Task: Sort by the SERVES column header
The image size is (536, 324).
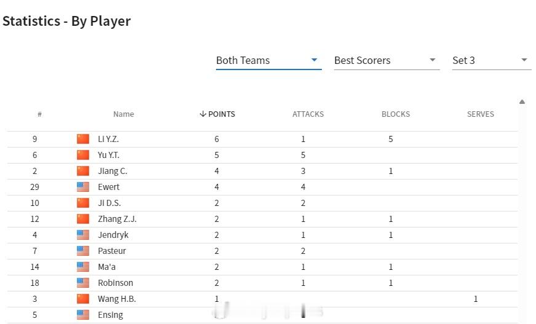Action: point(480,114)
